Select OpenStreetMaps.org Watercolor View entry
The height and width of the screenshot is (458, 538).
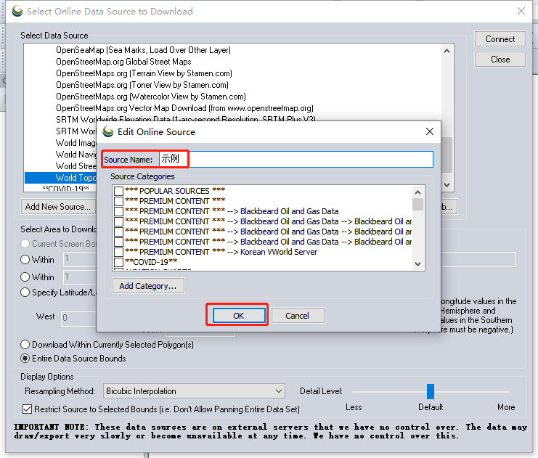tap(151, 97)
